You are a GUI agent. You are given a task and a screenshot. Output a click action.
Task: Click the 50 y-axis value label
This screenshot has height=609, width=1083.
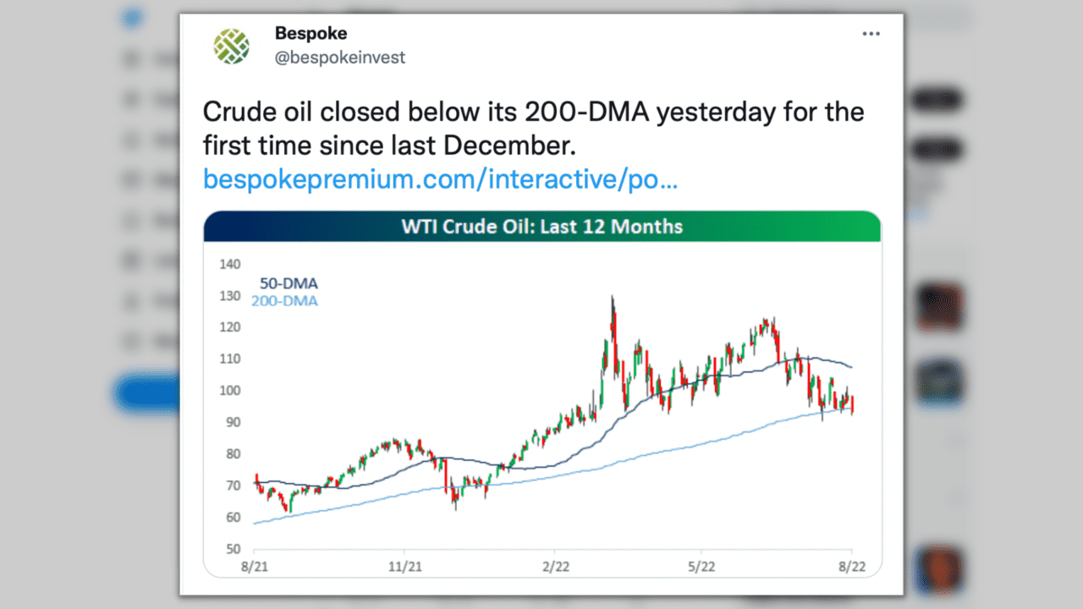point(233,549)
